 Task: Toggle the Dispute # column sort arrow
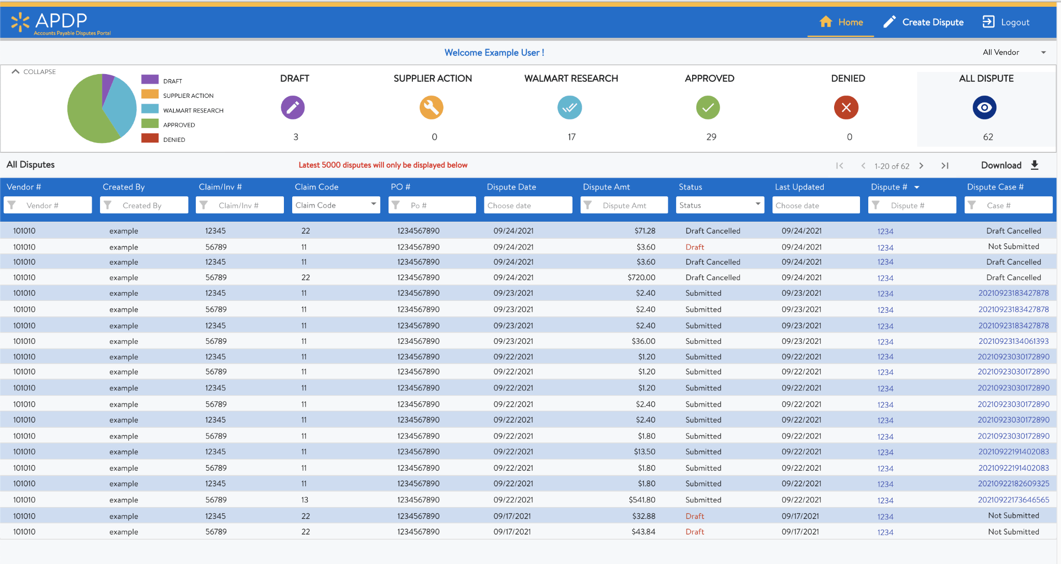916,186
